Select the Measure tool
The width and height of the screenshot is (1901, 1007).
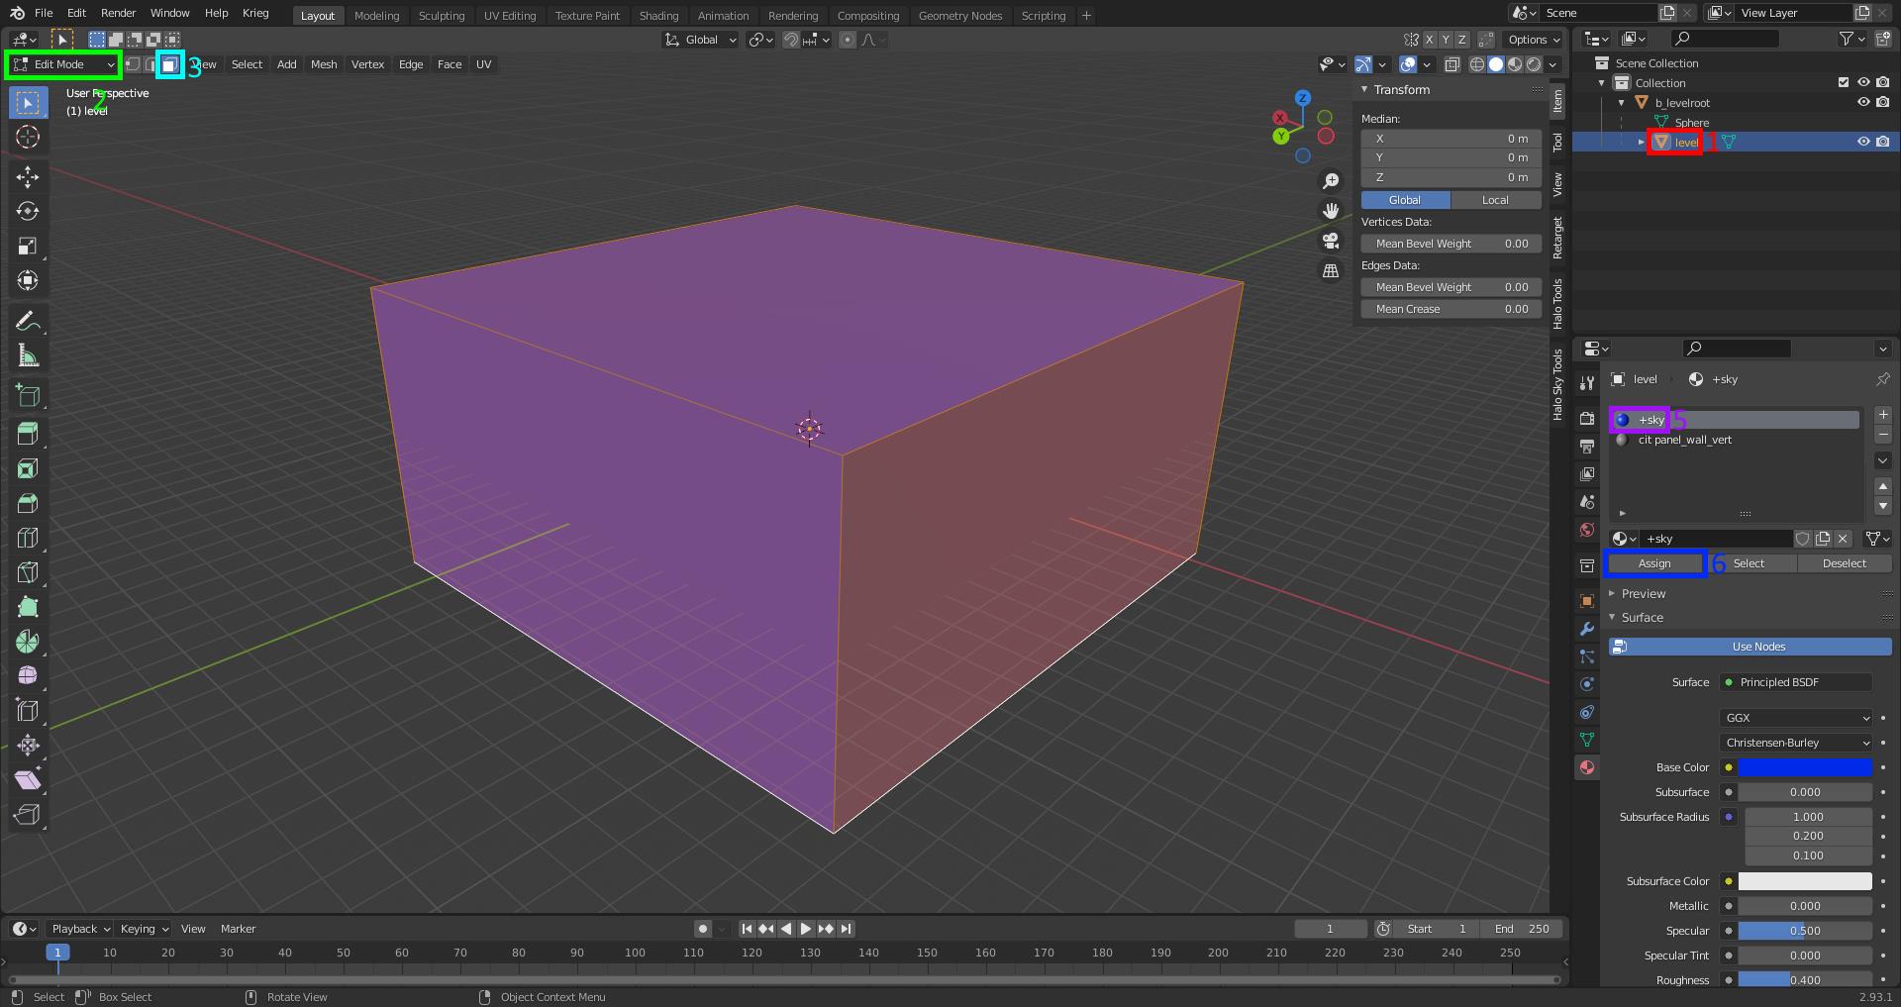(x=28, y=355)
